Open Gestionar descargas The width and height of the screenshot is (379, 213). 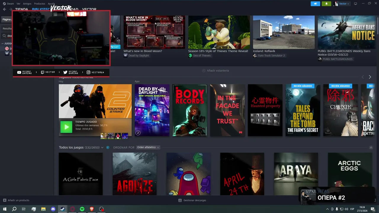tap(192, 200)
